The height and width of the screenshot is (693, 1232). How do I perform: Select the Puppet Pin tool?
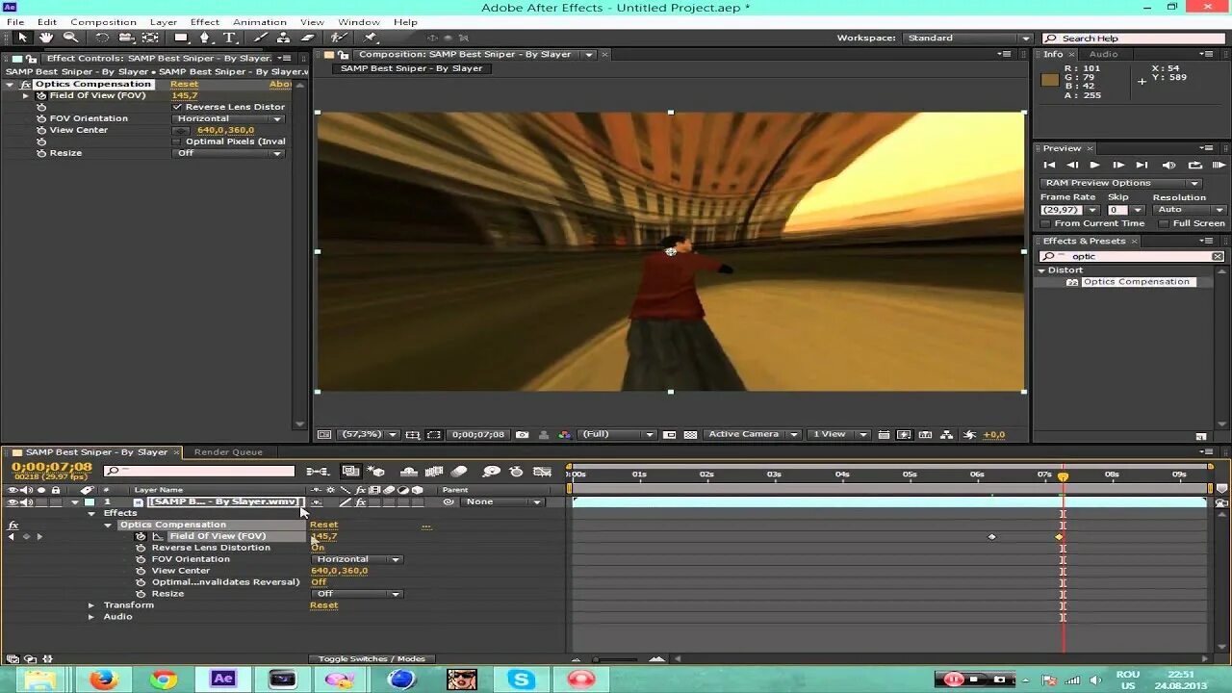pyautogui.click(x=370, y=38)
